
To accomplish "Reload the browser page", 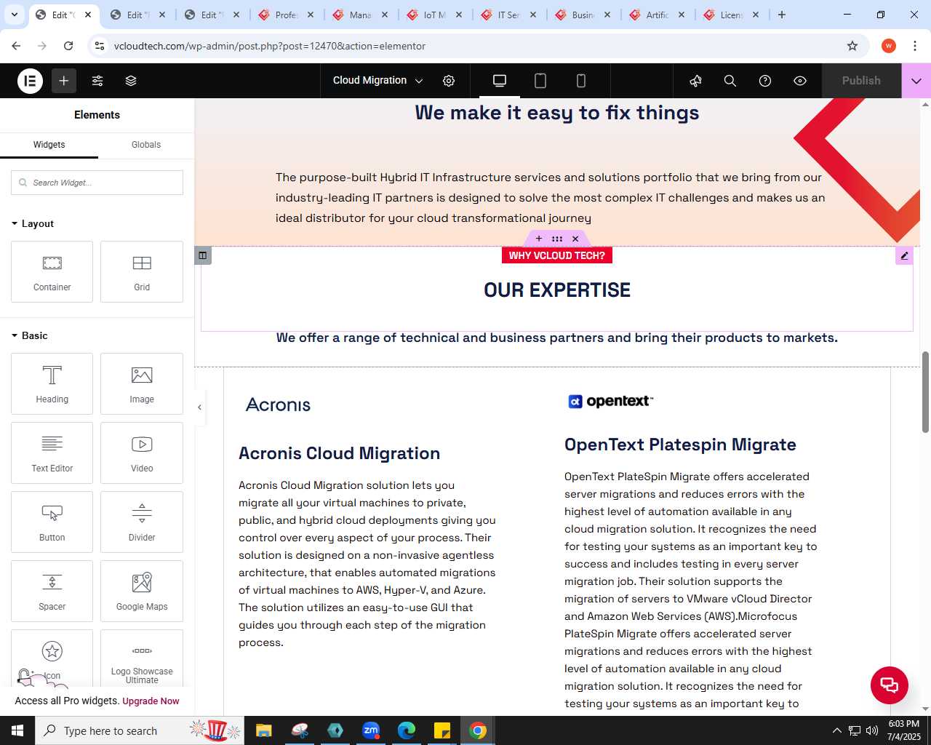I will pyautogui.click(x=68, y=46).
